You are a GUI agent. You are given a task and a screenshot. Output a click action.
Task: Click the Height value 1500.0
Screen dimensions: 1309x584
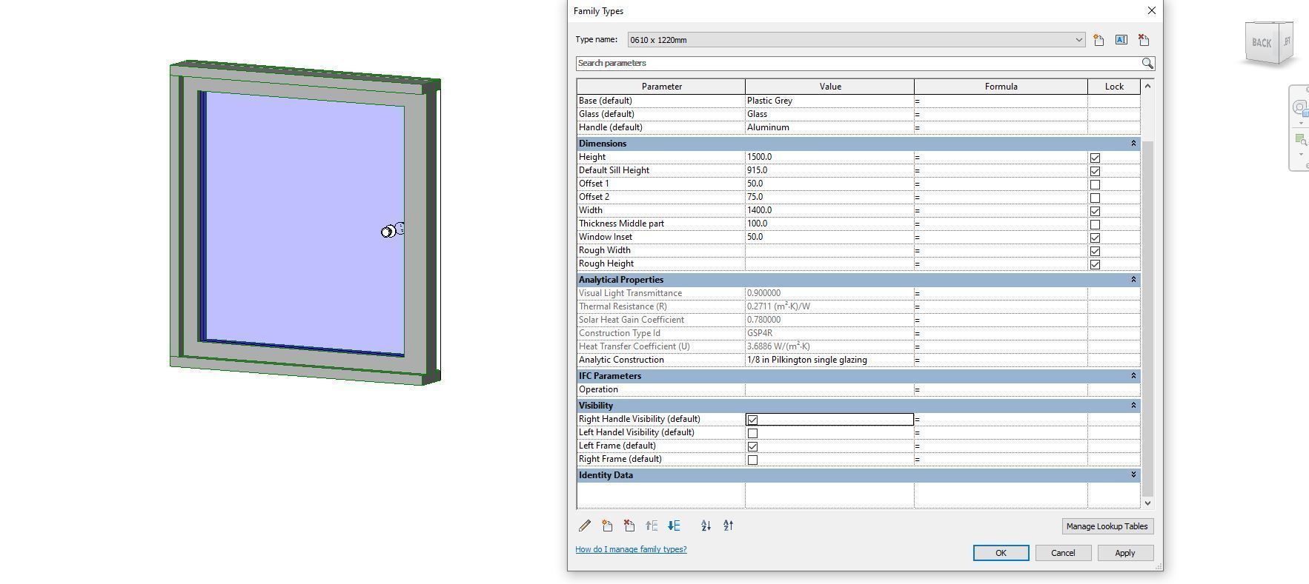[x=829, y=157]
